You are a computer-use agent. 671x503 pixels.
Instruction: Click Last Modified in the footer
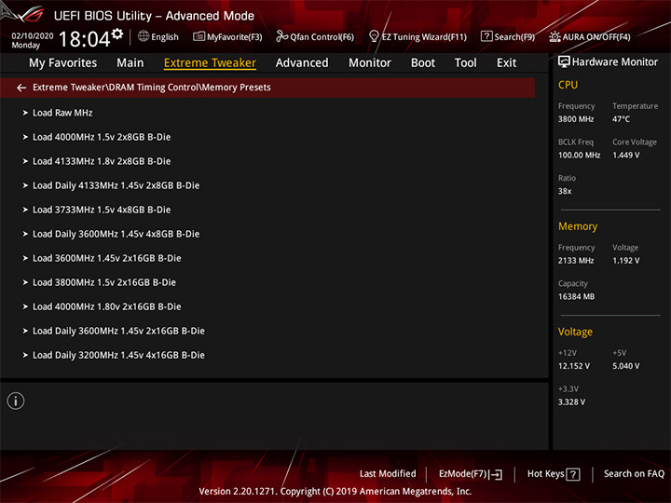coord(388,473)
